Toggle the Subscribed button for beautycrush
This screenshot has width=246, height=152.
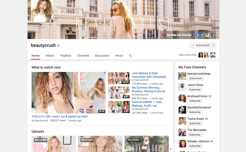(x=201, y=45)
